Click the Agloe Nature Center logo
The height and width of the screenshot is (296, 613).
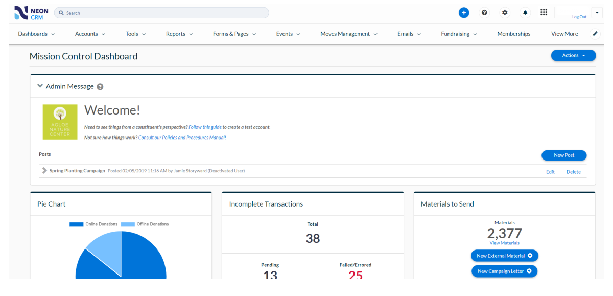60,122
